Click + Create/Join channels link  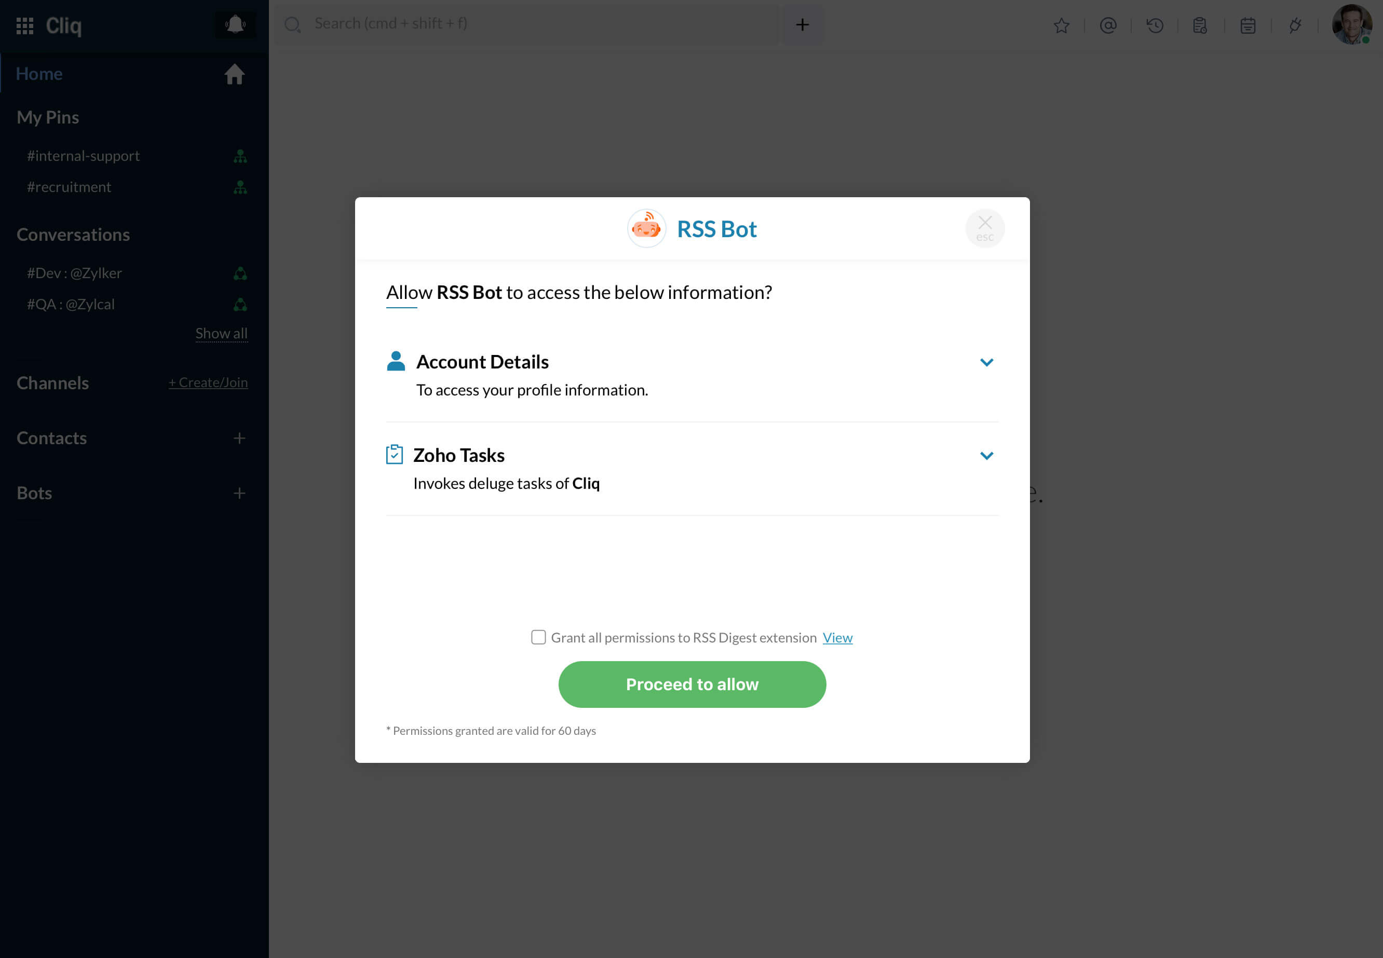pyautogui.click(x=208, y=382)
